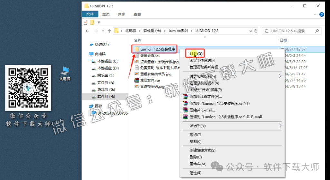Sort by the 名称 column header
The width and height of the screenshot is (330, 180).
click(137, 40)
